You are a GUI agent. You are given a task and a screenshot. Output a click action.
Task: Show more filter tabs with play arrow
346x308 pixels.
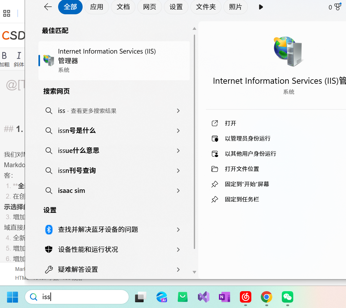(x=261, y=7)
